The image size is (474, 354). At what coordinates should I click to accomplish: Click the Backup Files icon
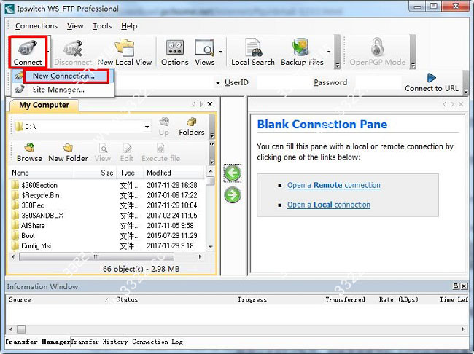(301, 51)
